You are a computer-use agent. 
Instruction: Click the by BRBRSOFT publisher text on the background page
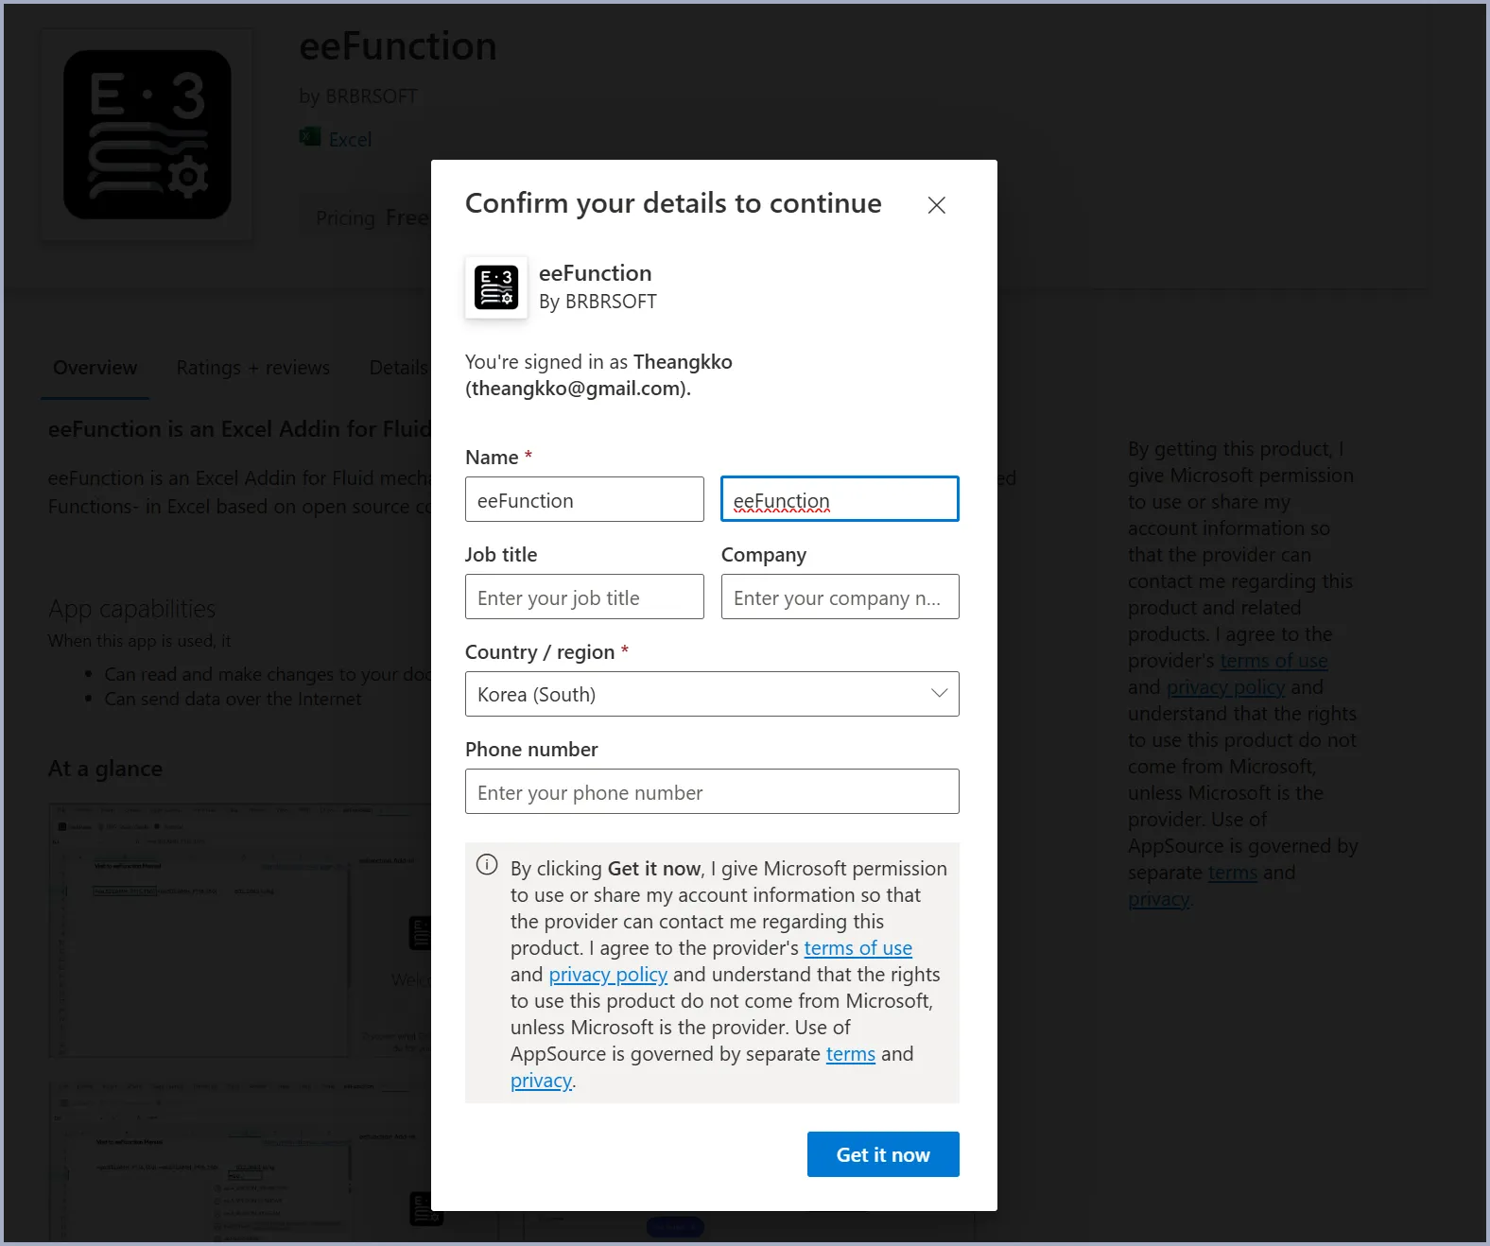click(358, 96)
